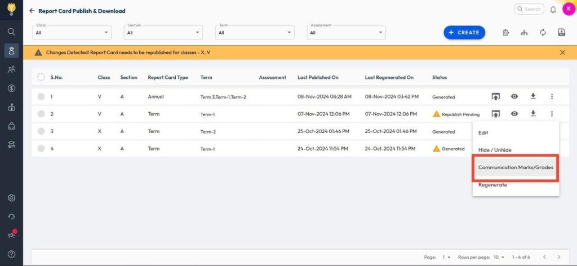Click the refresh icon in top toolbar
This screenshot has height=266, width=577.
(x=543, y=33)
